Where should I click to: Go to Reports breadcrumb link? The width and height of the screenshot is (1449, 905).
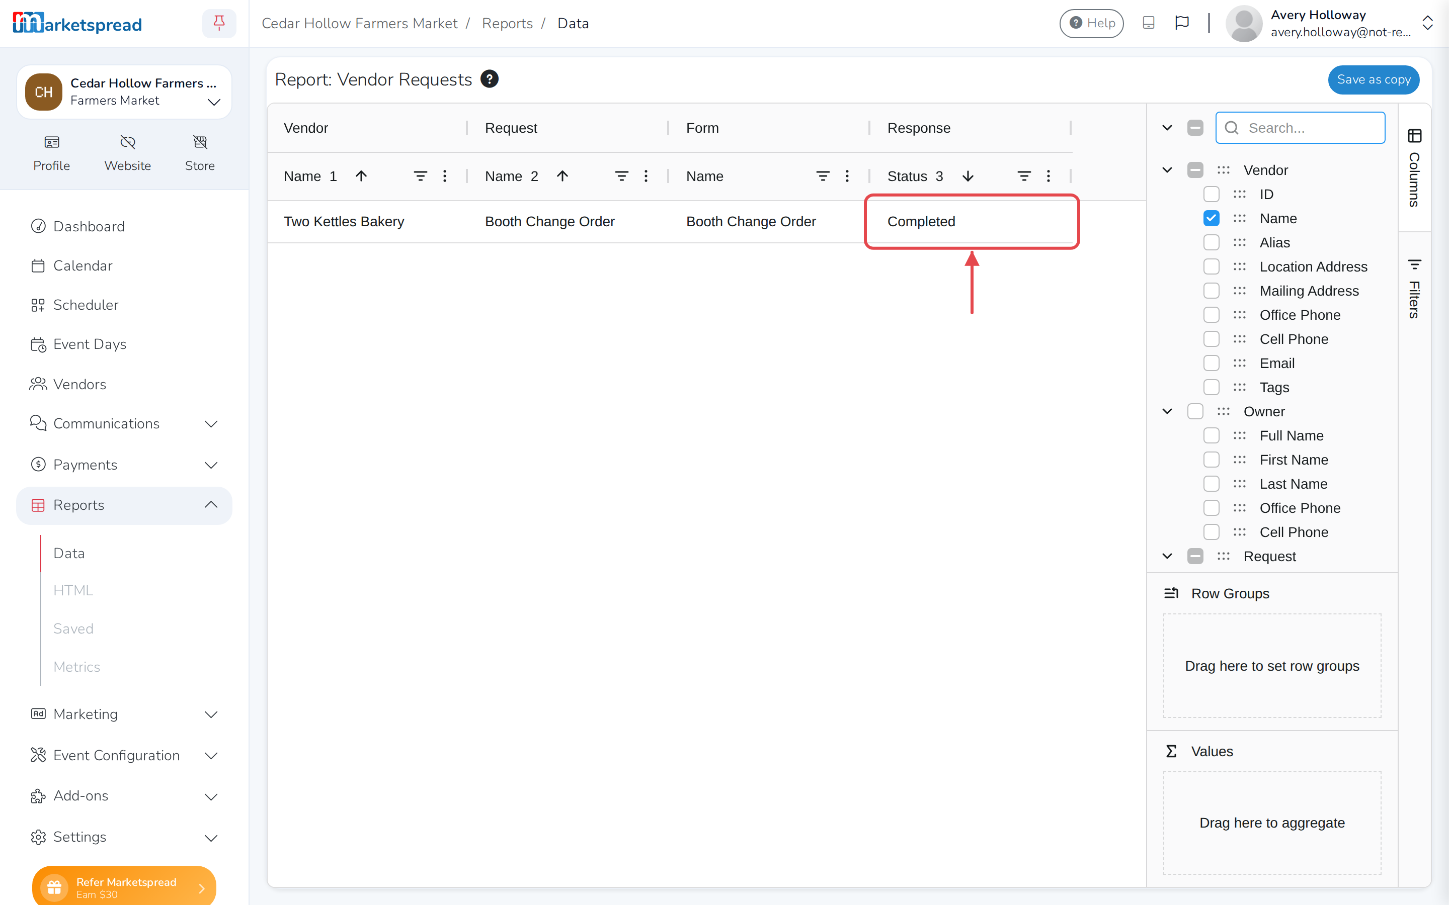507,23
